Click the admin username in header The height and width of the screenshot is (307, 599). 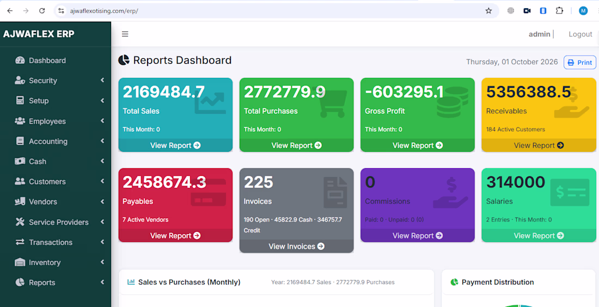point(540,34)
